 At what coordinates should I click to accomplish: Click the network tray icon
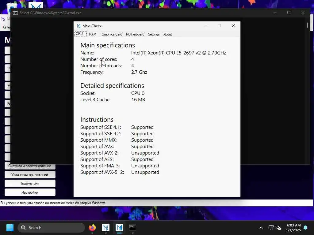pyautogui.click(x=271, y=228)
